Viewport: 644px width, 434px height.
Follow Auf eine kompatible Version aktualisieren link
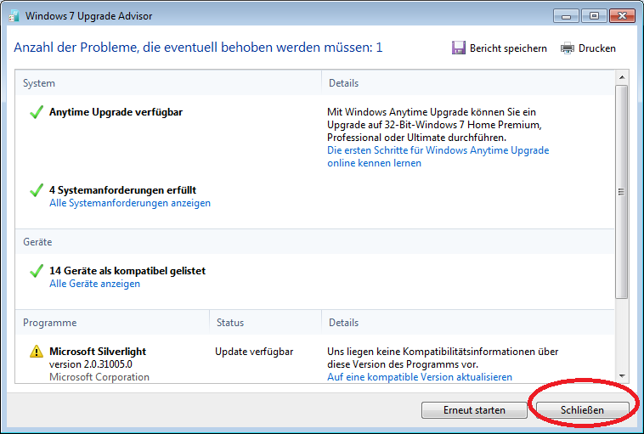(420, 377)
